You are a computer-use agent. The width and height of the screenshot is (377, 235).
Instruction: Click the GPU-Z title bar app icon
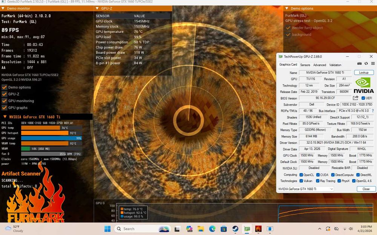pyautogui.click(x=280, y=57)
